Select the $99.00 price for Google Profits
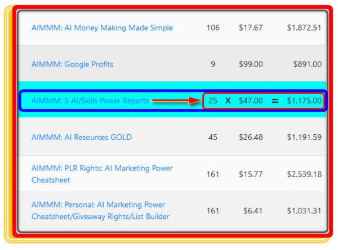Viewport: 338px width, 250px height. pyautogui.click(x=251, y=64)
